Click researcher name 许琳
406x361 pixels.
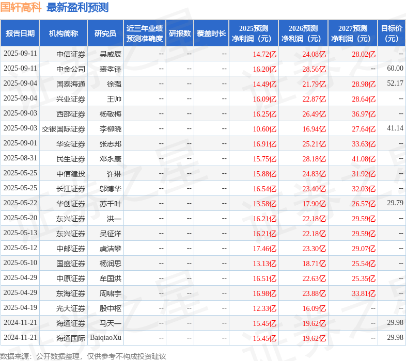coord(114,174)
